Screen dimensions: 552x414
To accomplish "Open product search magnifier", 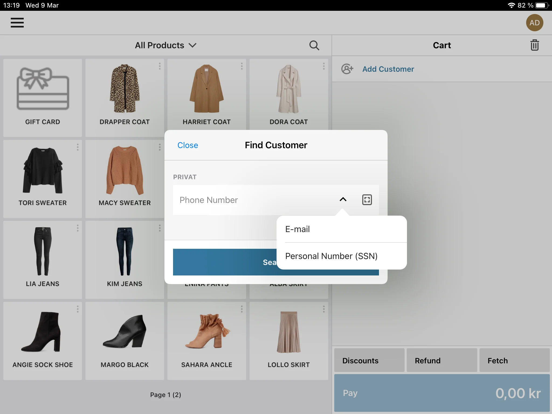I will point(314,45).
